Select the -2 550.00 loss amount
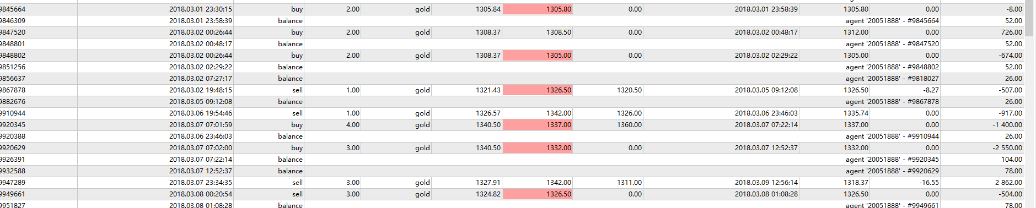This screenshot has height=208, width=1036. click(x=1007, y=148)
